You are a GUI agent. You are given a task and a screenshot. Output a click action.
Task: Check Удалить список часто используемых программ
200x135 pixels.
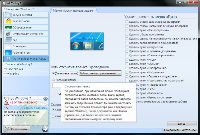point(127,26)
